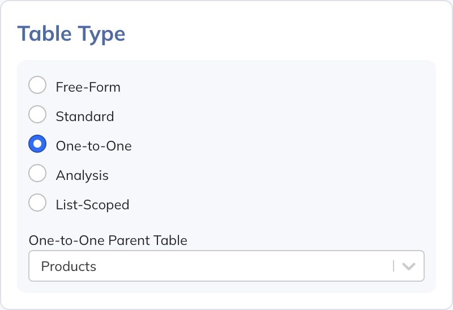
Task: Select the Standard radio button
Action: [37, 115]
